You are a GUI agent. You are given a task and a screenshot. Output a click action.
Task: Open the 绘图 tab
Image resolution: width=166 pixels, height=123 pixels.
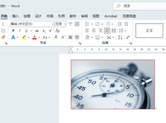click(x=27, y=16)
